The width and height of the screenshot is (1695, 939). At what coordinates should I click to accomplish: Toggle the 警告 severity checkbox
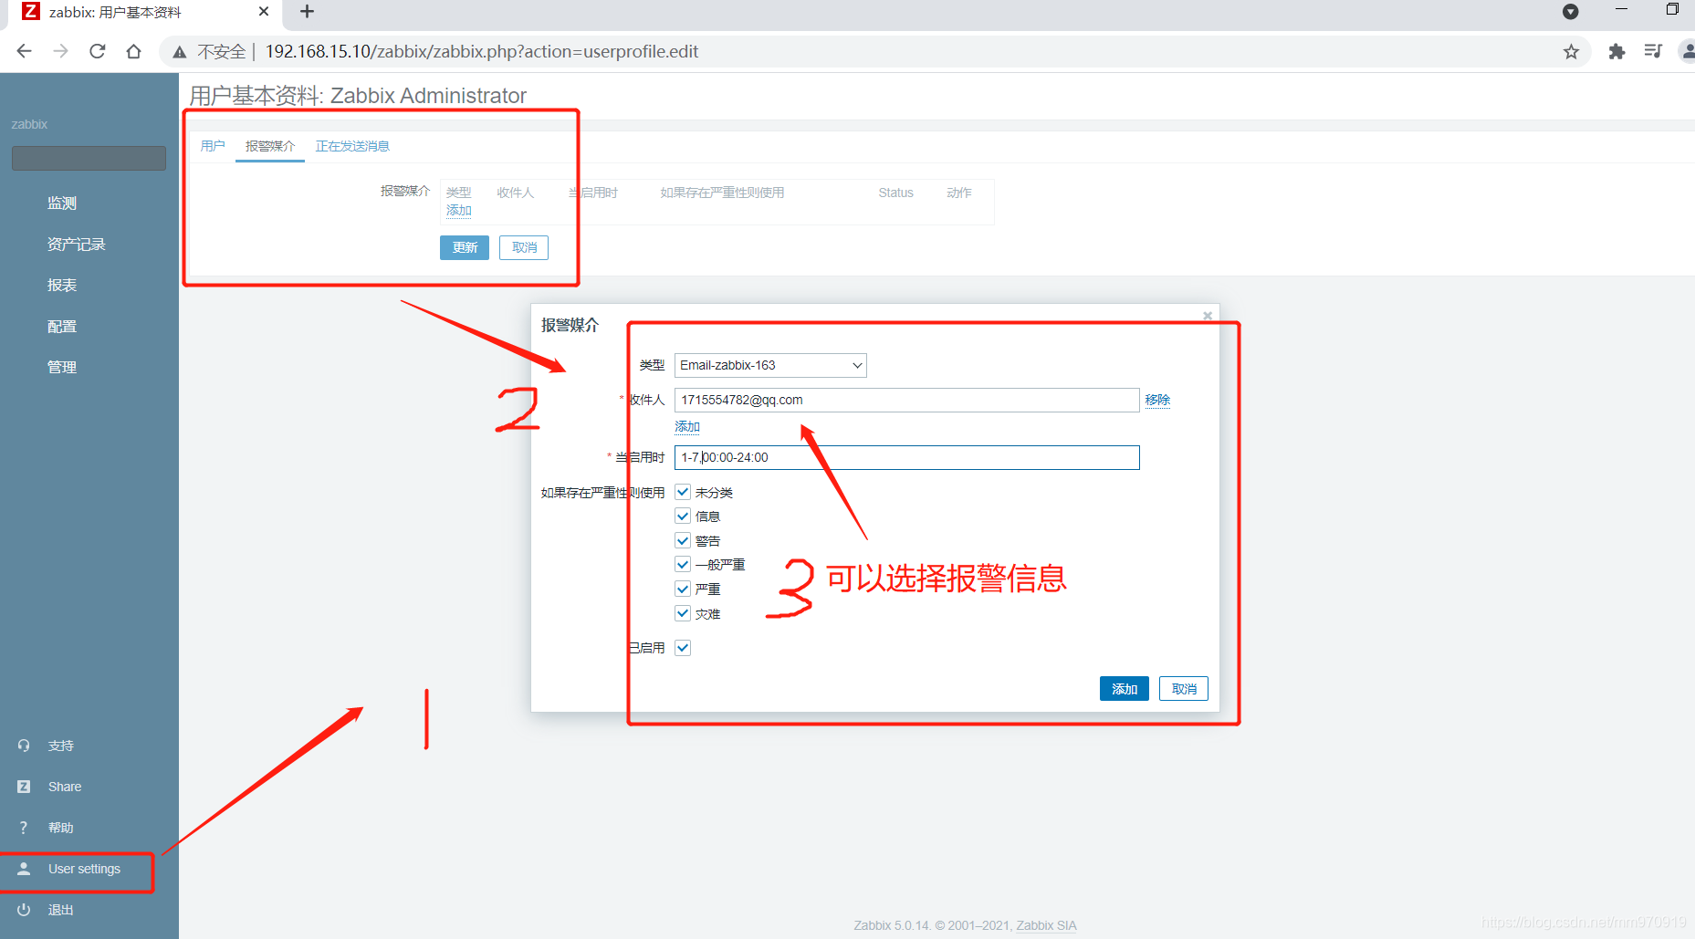(683, 540)
